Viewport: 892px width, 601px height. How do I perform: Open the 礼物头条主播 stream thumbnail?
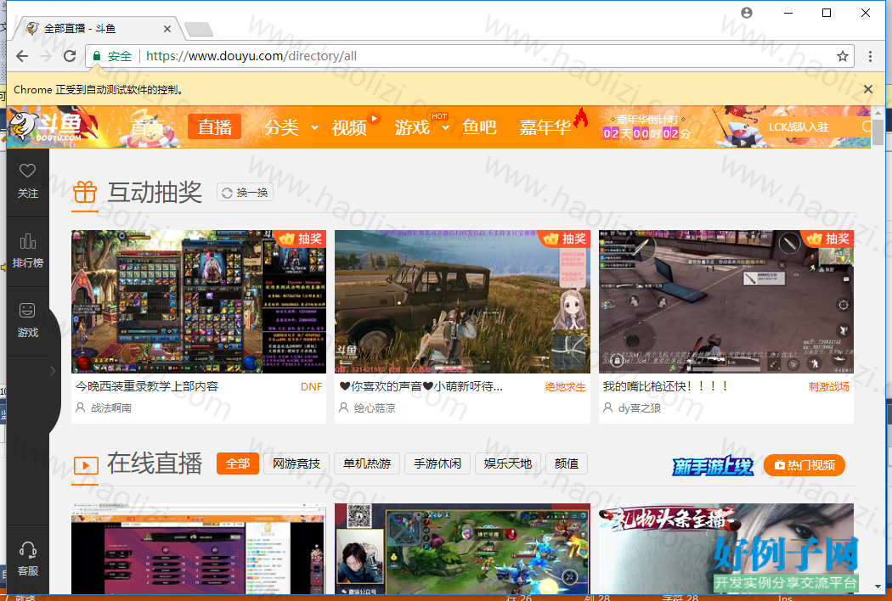tap(725, 548)
